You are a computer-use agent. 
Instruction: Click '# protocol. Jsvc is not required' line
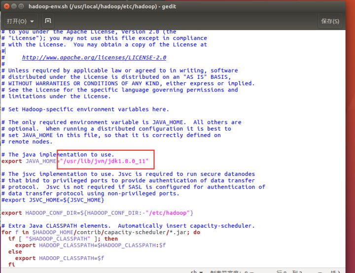click(x=133, y=187)
